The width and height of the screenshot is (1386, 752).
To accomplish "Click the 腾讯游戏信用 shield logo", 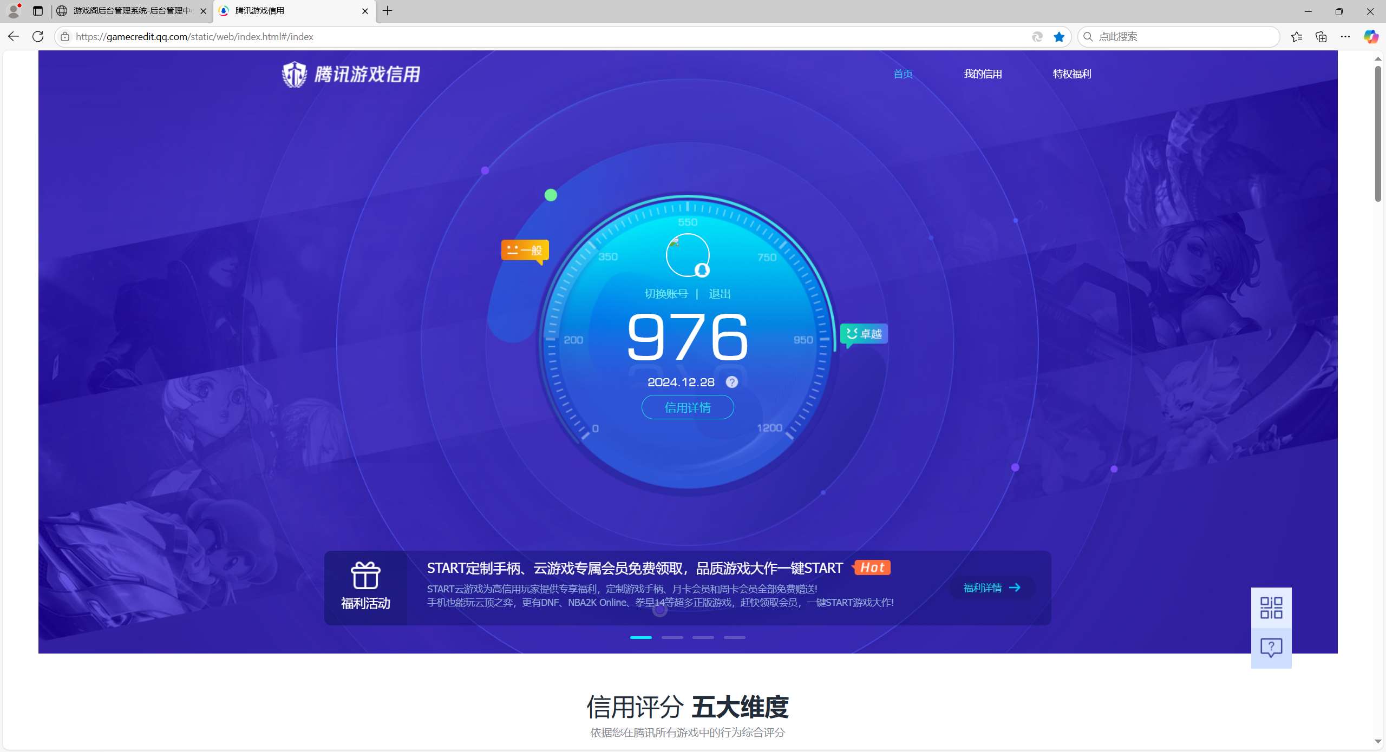I will [x=295, y=74].
